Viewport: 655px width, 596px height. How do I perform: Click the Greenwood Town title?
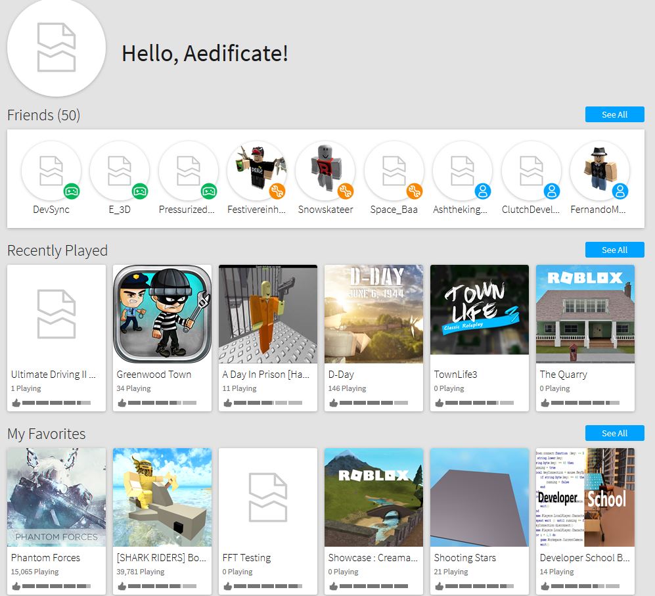click(154, 375)
